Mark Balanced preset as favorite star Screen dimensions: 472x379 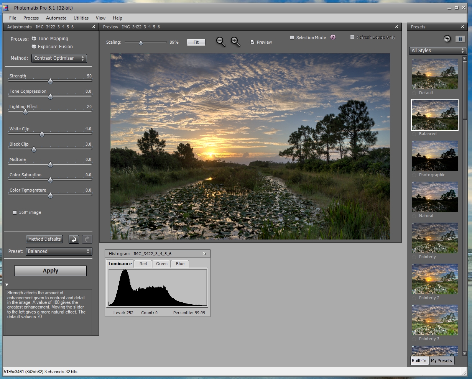point(414,134)
